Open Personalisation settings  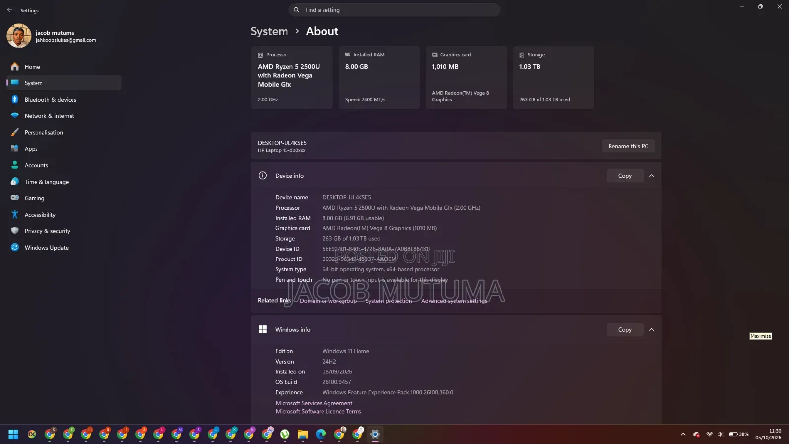coord(64,132)
